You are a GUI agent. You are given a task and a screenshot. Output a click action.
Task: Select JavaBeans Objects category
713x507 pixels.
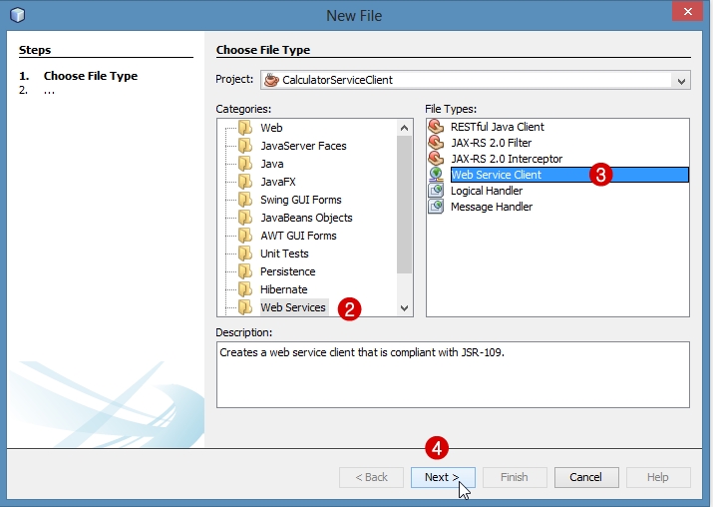pos(306,218)
